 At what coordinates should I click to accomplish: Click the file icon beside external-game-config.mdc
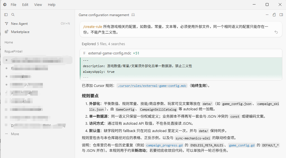tap(84, 53)
